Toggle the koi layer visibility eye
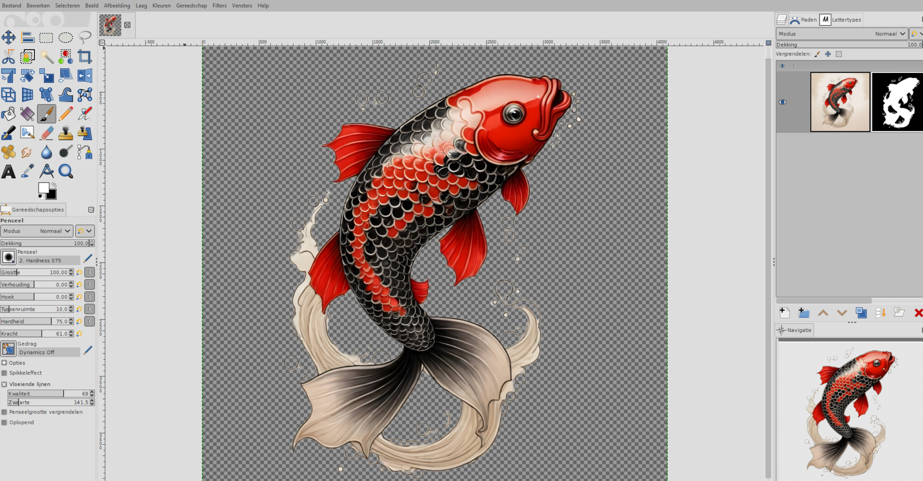 pos(783,102)
